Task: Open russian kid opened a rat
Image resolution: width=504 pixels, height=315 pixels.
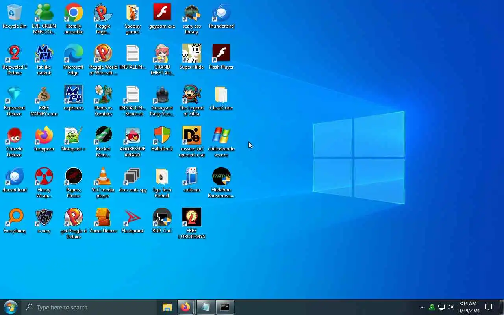Action: tap(192, 142)
